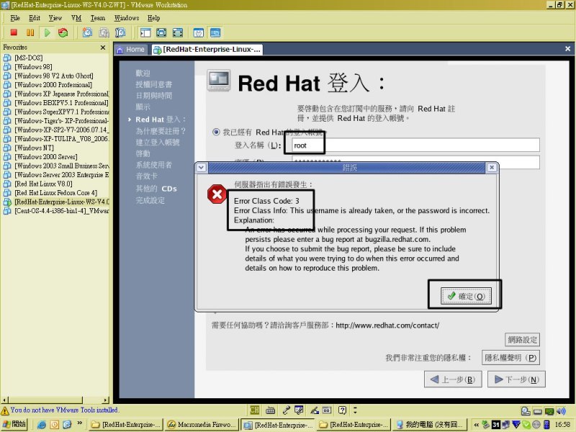Click the 隱私權聲明(P) privacy statement button

pos(510,358)
